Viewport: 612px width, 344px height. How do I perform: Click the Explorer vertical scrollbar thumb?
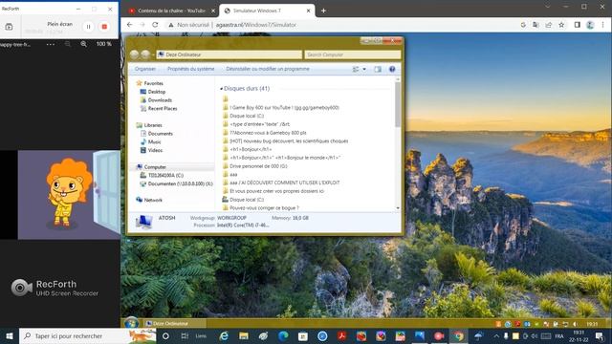(398, 104)
